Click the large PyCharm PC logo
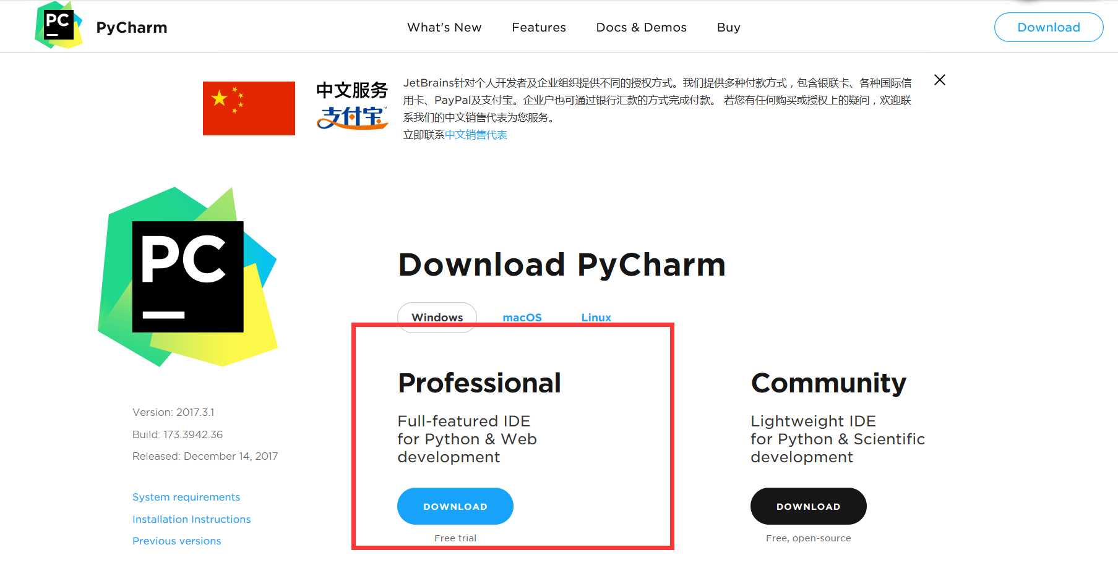The width and height of the screenshot is (1118, 571). tap(187, 277)
